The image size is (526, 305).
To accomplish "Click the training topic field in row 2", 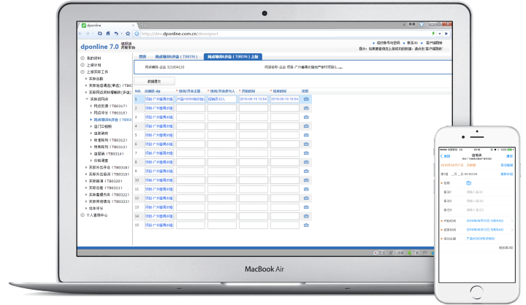I will click(191, 108).
